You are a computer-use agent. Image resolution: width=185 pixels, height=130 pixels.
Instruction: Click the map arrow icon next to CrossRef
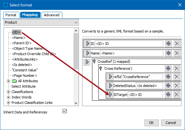point(87,62)
